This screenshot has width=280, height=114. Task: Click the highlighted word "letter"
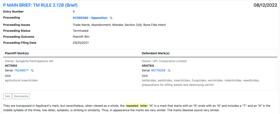tap(144, 106)
